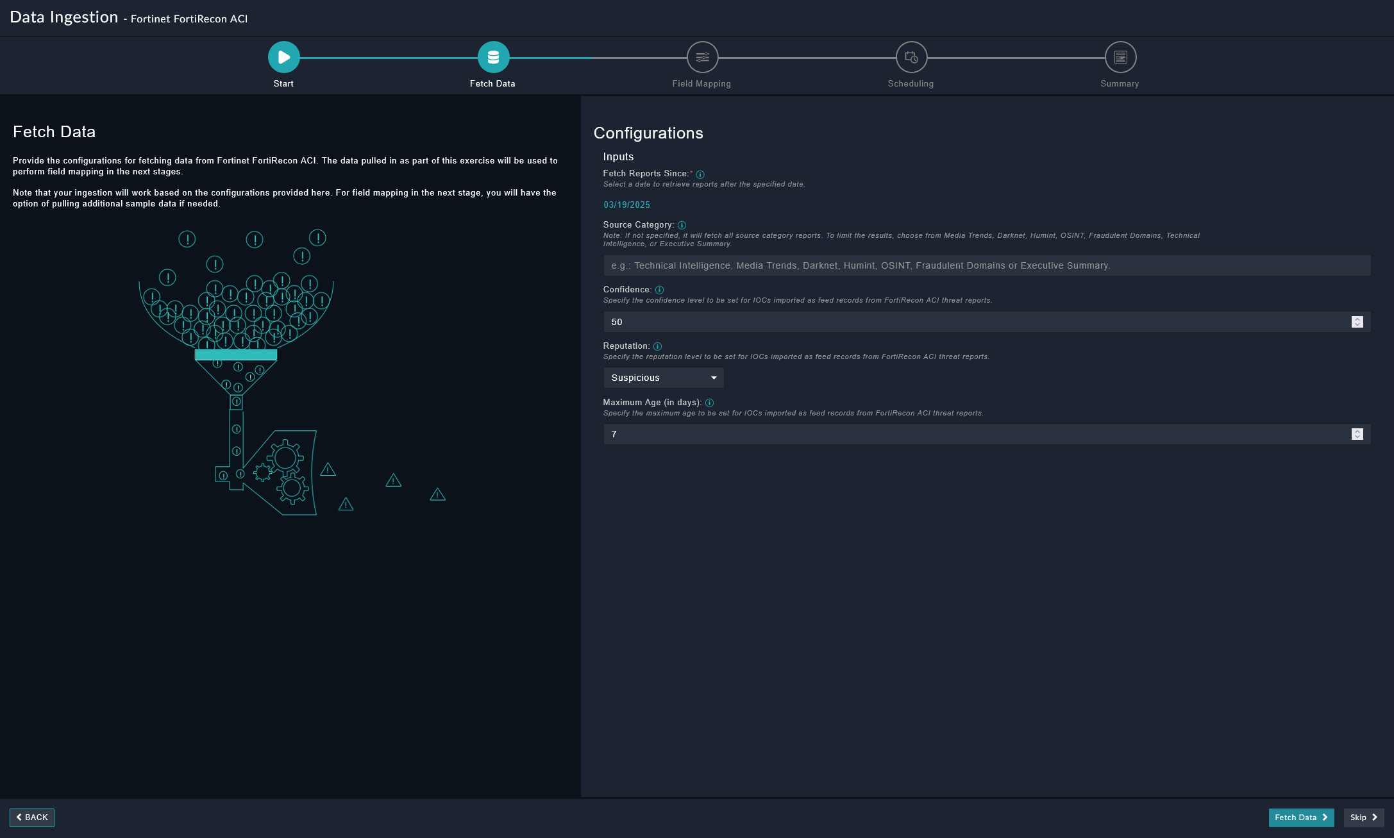Open the Reputation dropdown showing Suspicious
The height and width of the screenshot is (838, 1394).
coord(663,378)
